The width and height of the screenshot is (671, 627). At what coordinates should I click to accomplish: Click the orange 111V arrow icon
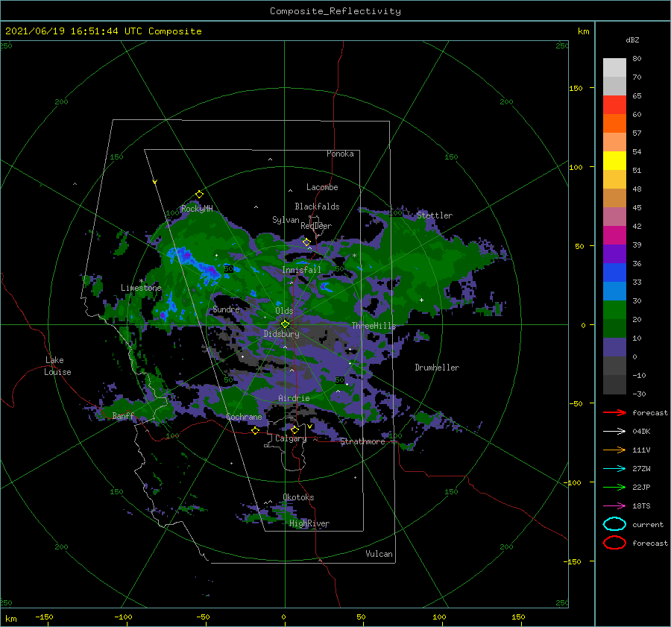pyautogui.click(x=614, y=450)
